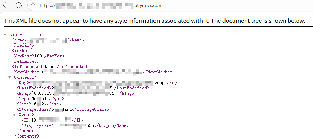Viewport: 313px width, 139px height.
Task: Select the empty Prefix tag
Action: pos(23,45)
